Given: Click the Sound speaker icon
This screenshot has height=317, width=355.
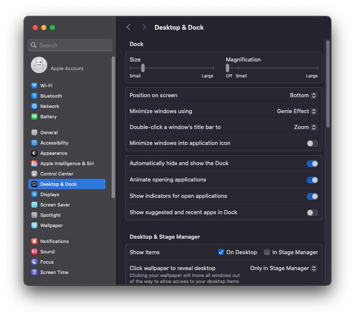Looking at the screenshot, I should (x=34, y=252).
